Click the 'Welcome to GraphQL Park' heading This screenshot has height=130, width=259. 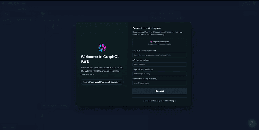click(x=100, y=59)
